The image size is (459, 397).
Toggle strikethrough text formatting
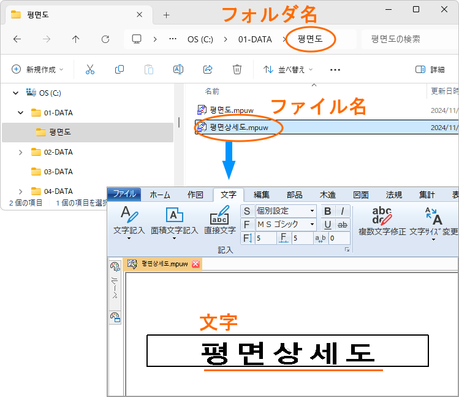(342, 225)
